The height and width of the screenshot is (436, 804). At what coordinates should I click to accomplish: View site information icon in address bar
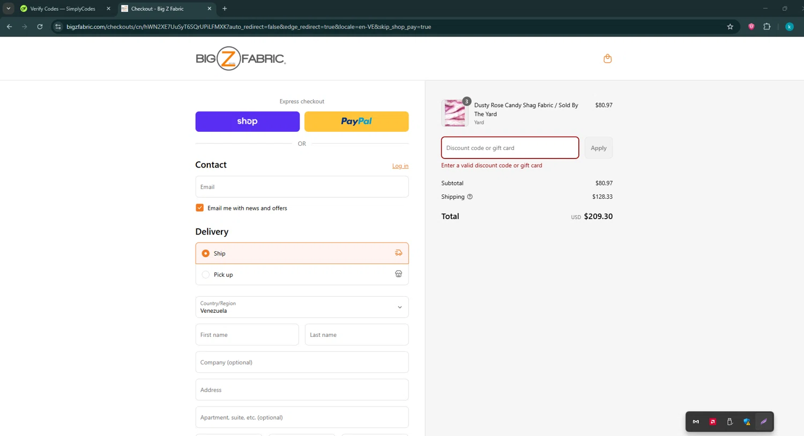(58, 27)
